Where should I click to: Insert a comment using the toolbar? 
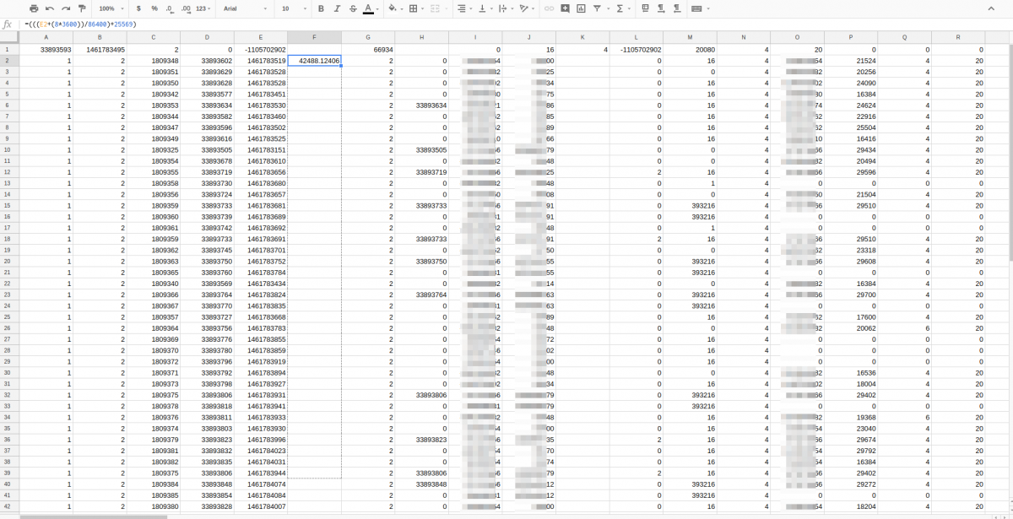point(565,8)
